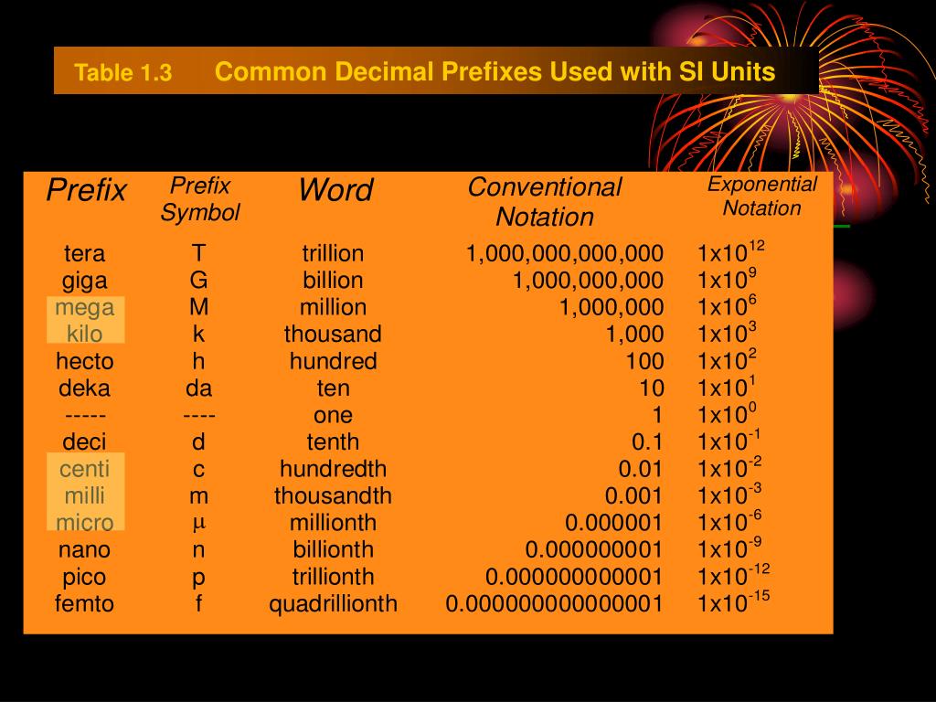Click the 'tera' prefix cell
This screenshot has height=702, width=936.
pos(84,253)
